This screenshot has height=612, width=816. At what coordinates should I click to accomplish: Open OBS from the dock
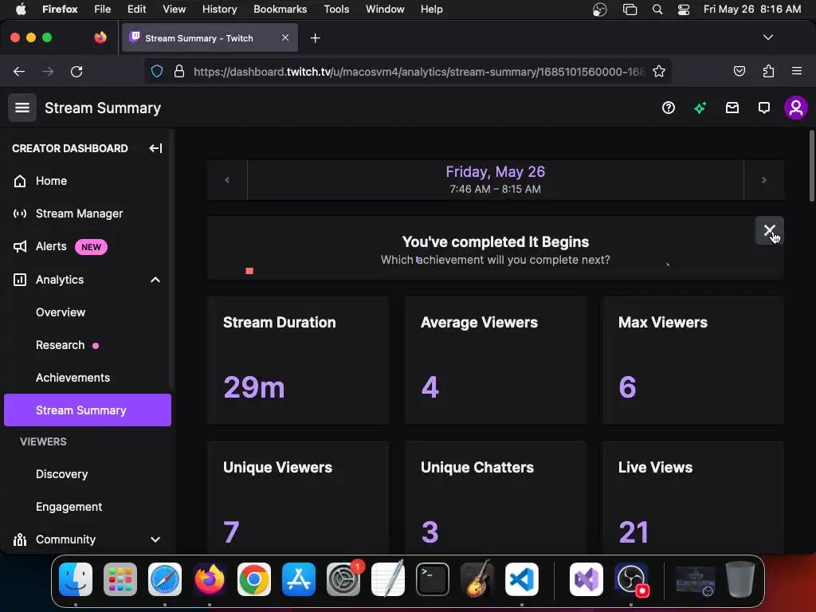(x=631, y=579)
